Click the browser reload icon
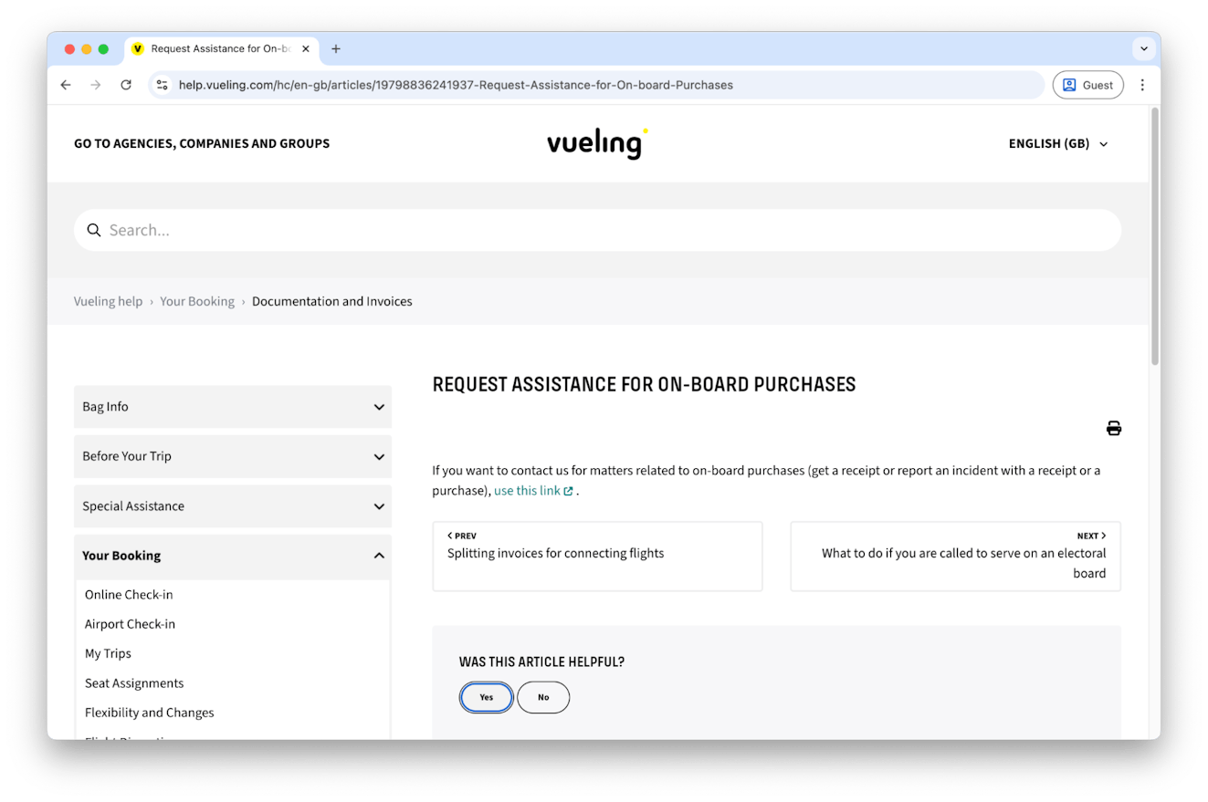1208x802 pixels. click(126, 85)
